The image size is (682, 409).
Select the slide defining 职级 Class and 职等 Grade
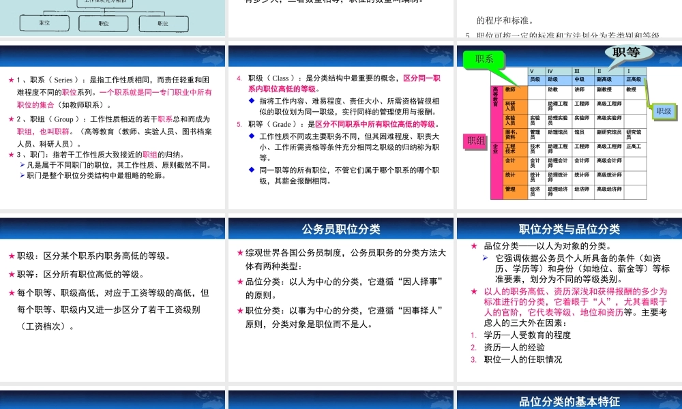point(341,127)
